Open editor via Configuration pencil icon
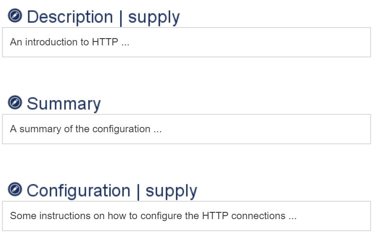Viewport: 374px width, 236px height. [x=15, y=190]
